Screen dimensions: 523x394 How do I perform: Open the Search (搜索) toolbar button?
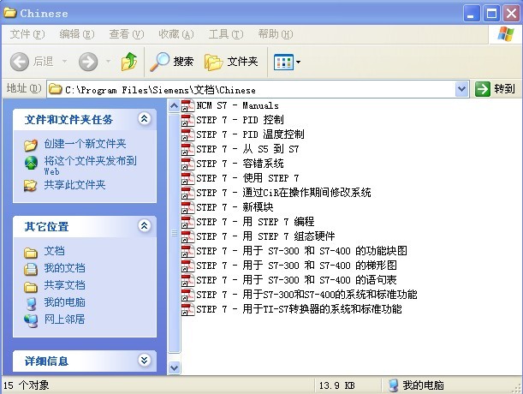172,62
